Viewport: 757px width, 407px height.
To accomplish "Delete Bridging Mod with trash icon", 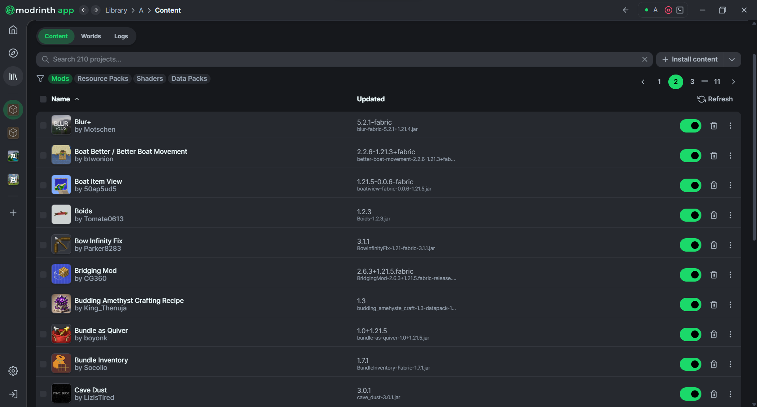I will (714, 275).
